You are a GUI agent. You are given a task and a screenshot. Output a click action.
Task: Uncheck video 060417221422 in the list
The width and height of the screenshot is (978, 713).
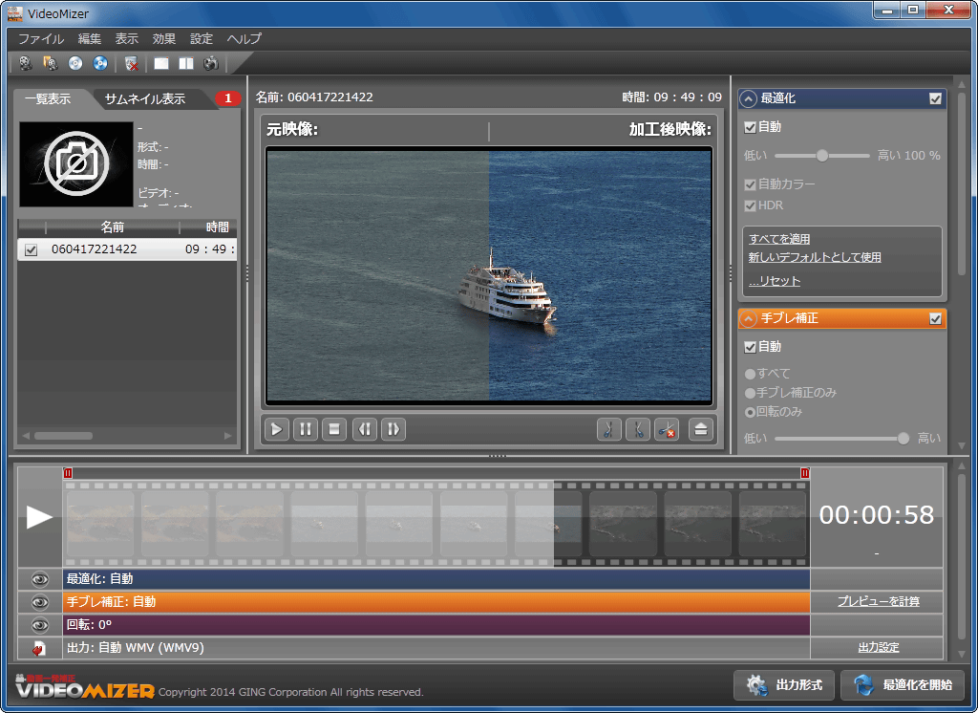point(31,249)
